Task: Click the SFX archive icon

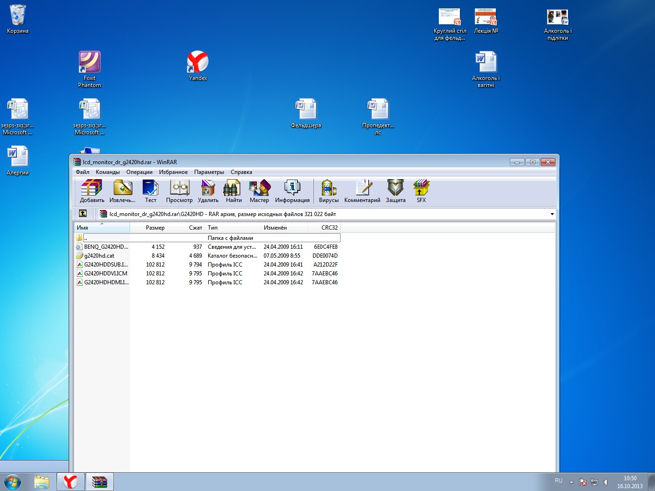Action: (421, 191)
